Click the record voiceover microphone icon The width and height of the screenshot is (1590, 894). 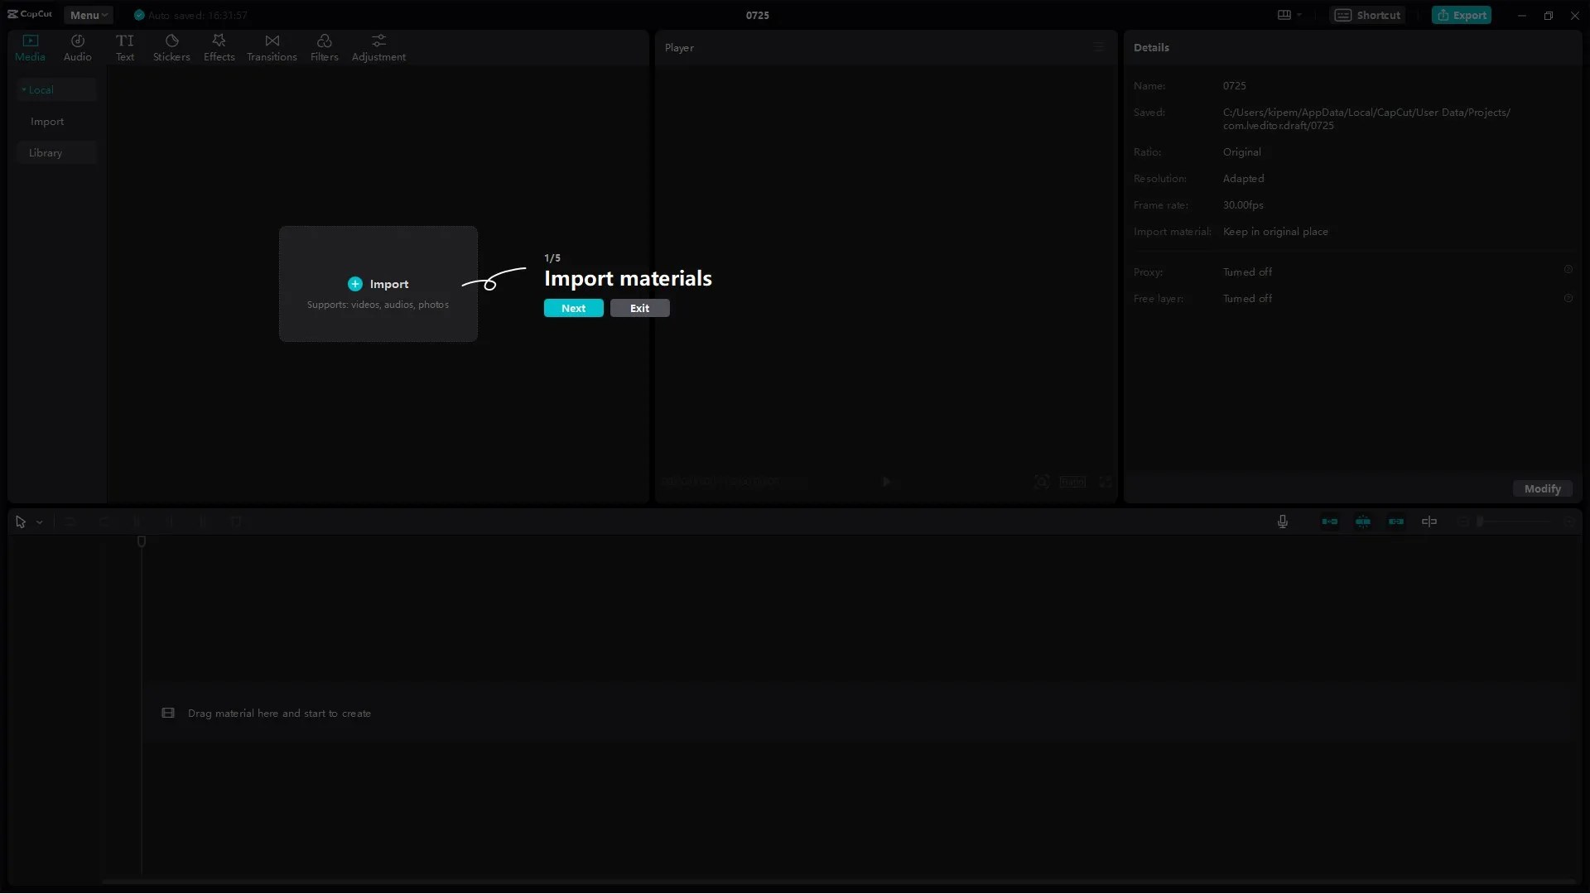coord(1282,521)
